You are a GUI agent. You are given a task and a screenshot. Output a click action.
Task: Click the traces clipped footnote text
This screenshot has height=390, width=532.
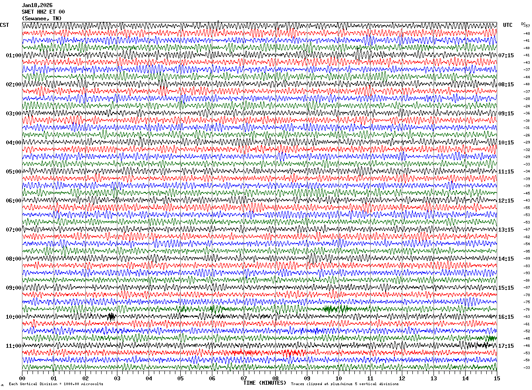point(345,384)
